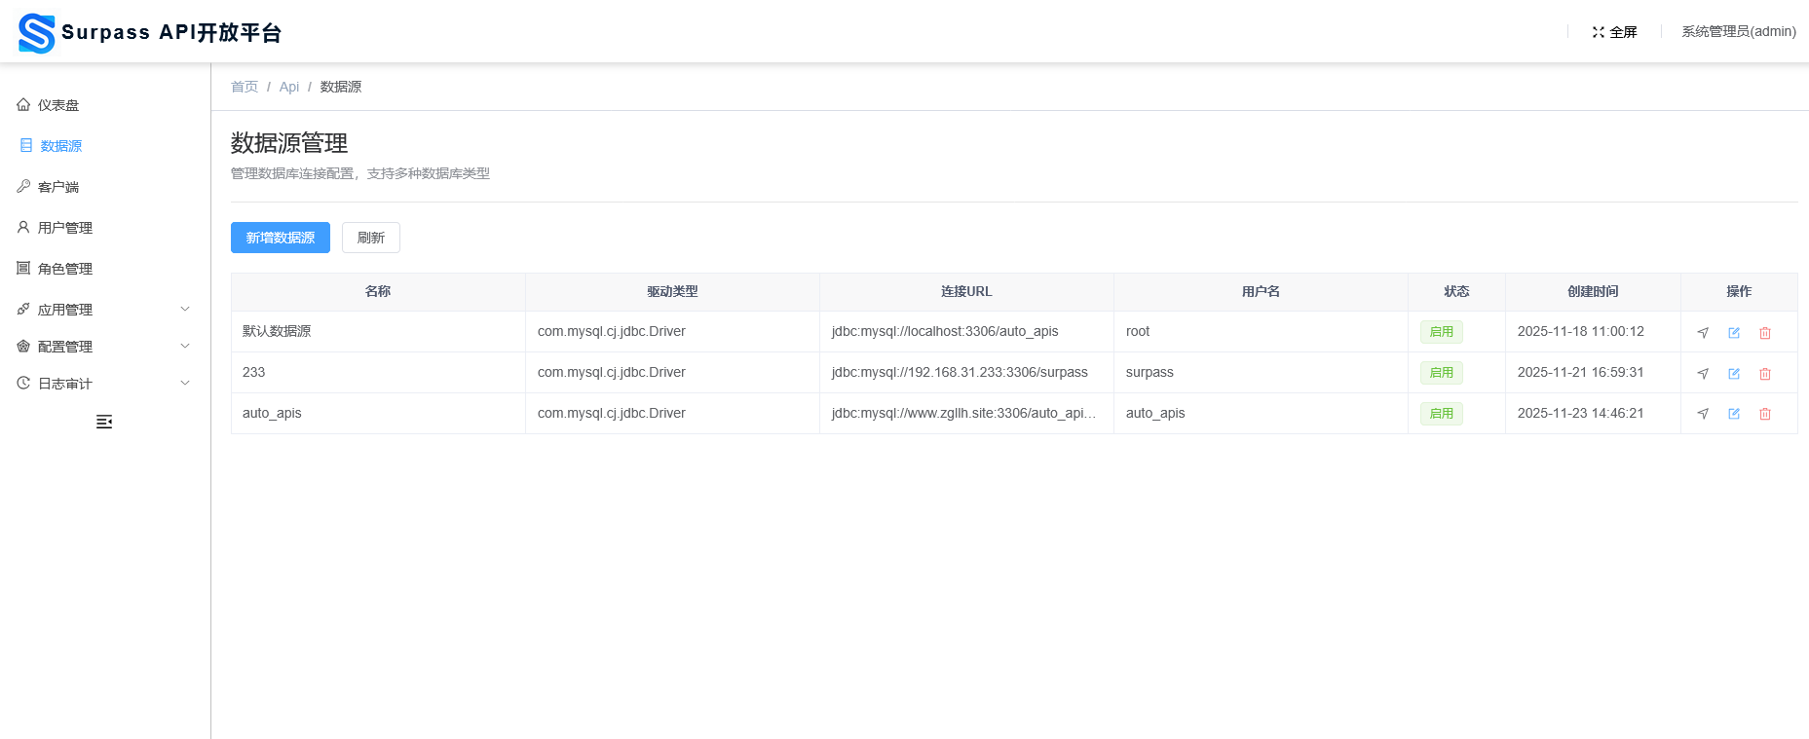Open the 系统管理员(admin) user menu
Viewport: 1809px width, 739px height.
coord(1739,32)
